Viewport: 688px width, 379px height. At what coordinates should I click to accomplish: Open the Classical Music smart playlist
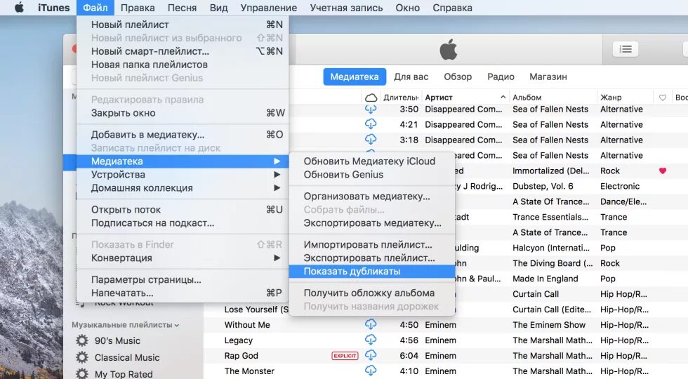[127, 357]
